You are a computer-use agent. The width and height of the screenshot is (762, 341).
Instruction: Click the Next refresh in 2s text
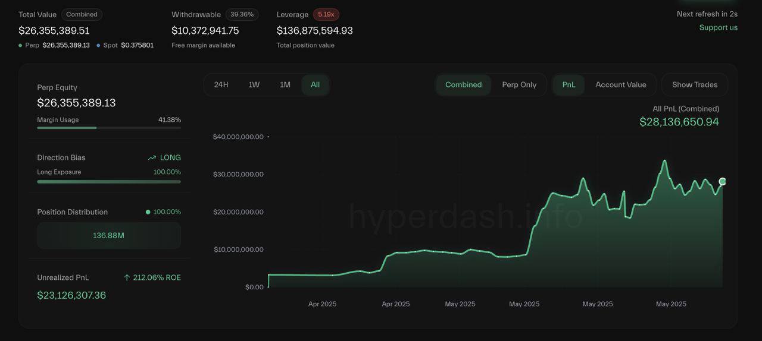click(707, 14)
